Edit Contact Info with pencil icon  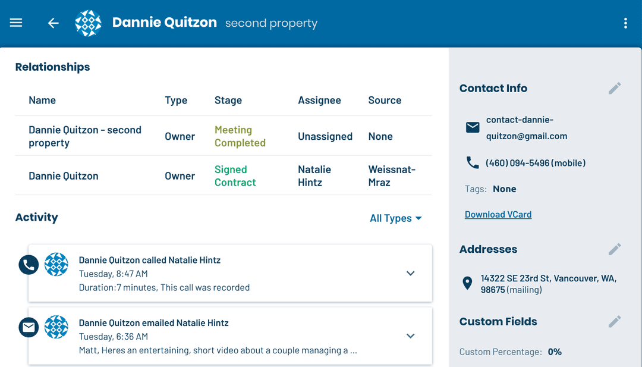coord(615,88)
